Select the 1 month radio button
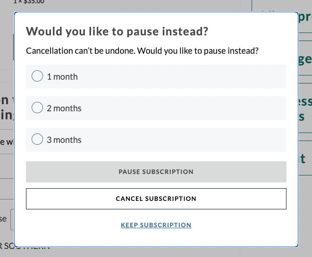The height and width of the screenshot is (257, 312). coord(37,76)
